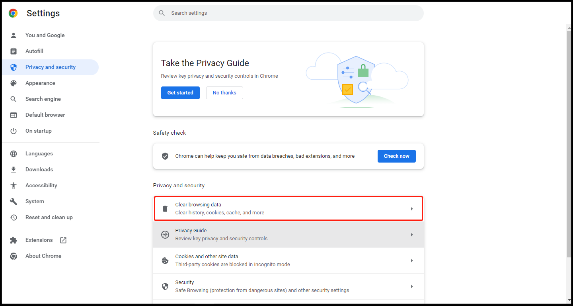
Task: Expand Clear browsing data with its arrow
Action: click(x=412, y=209)
